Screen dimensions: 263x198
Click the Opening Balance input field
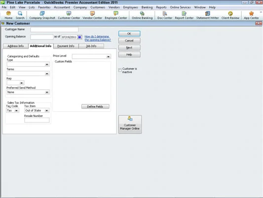click(x=42, y=37)
